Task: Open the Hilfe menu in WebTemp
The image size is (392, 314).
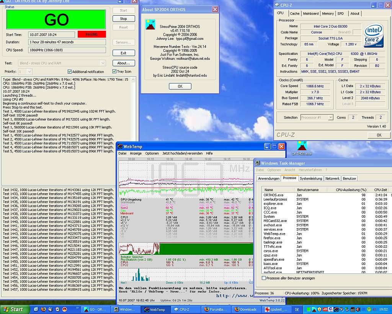Action: point(209,153)
